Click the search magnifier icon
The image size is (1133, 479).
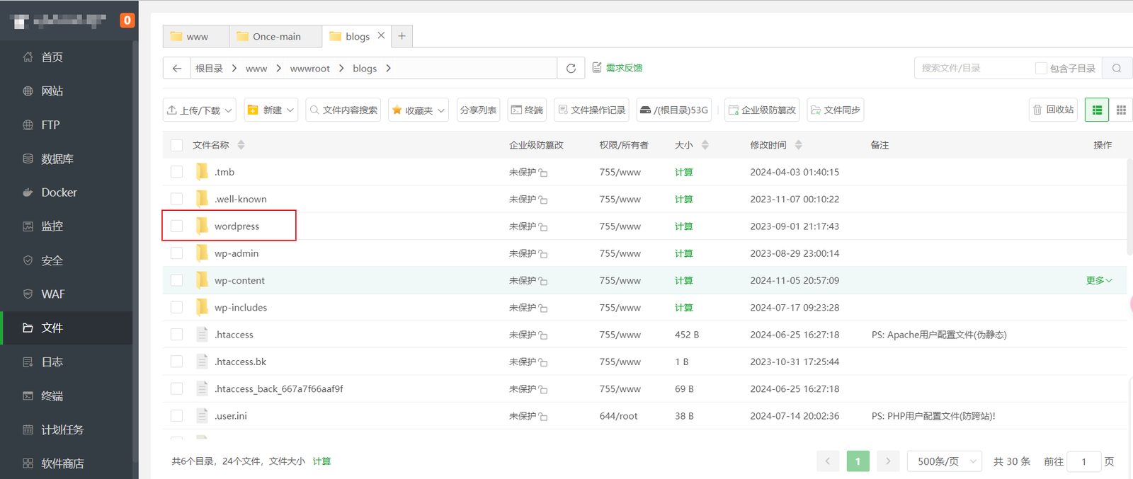click(1117, 69)
